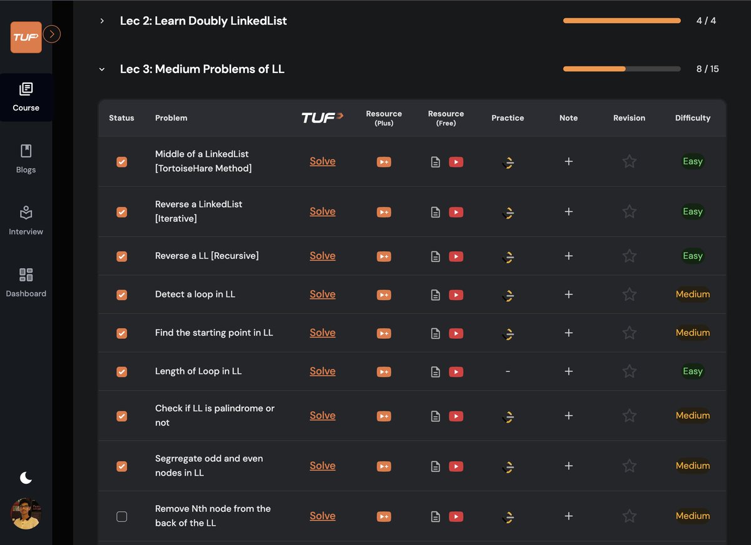Navigate to Dashboard in sidebar

26,282
